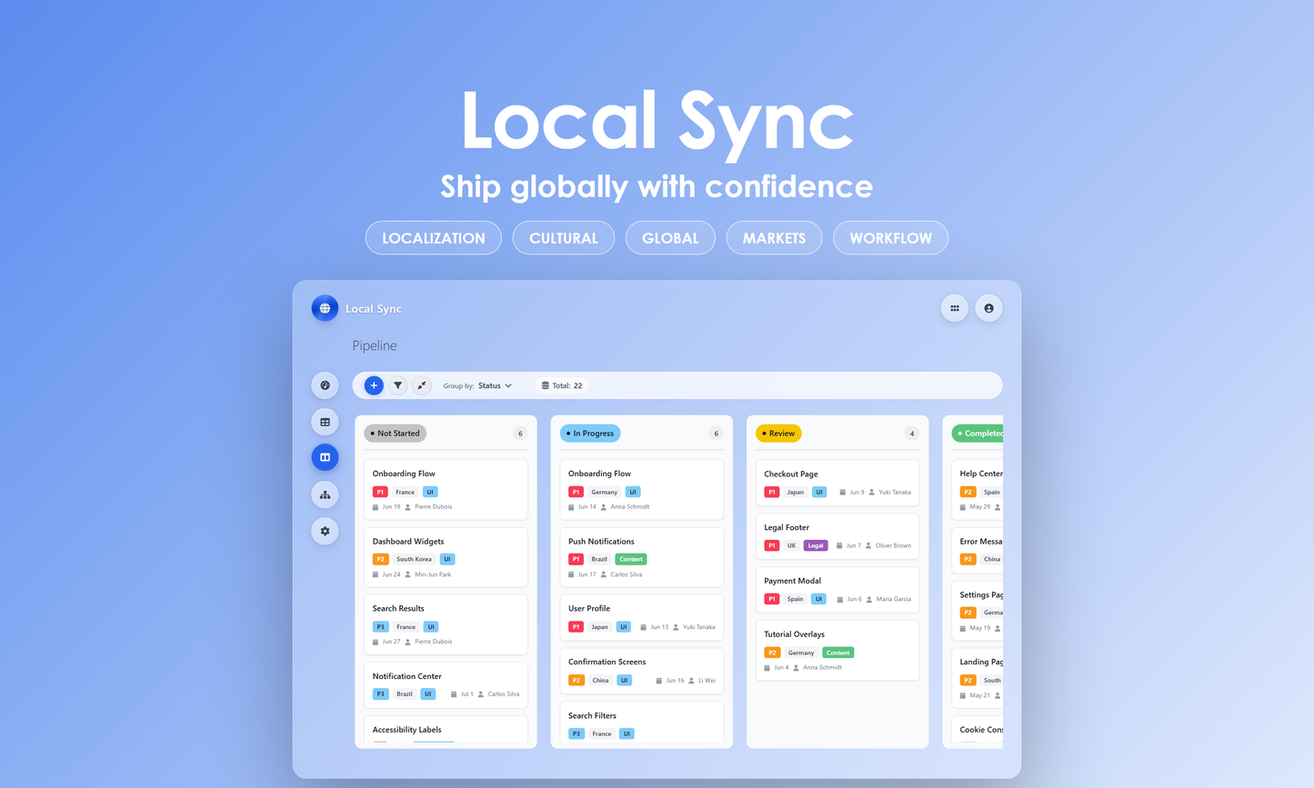Screen dimensions: 1314x788
Task: Open the hierarchy sitemap sidebar icon
Action: (x=325, y=494)
